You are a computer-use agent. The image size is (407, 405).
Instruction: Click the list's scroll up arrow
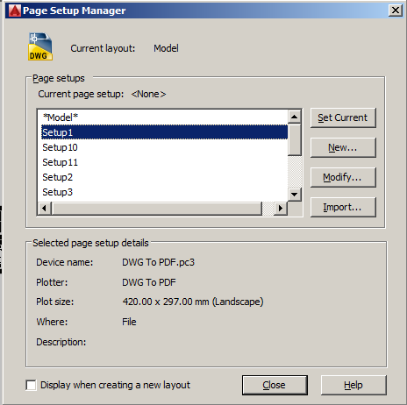coord(295,117)
